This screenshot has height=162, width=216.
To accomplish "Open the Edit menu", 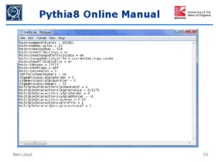I will [31, 38].
